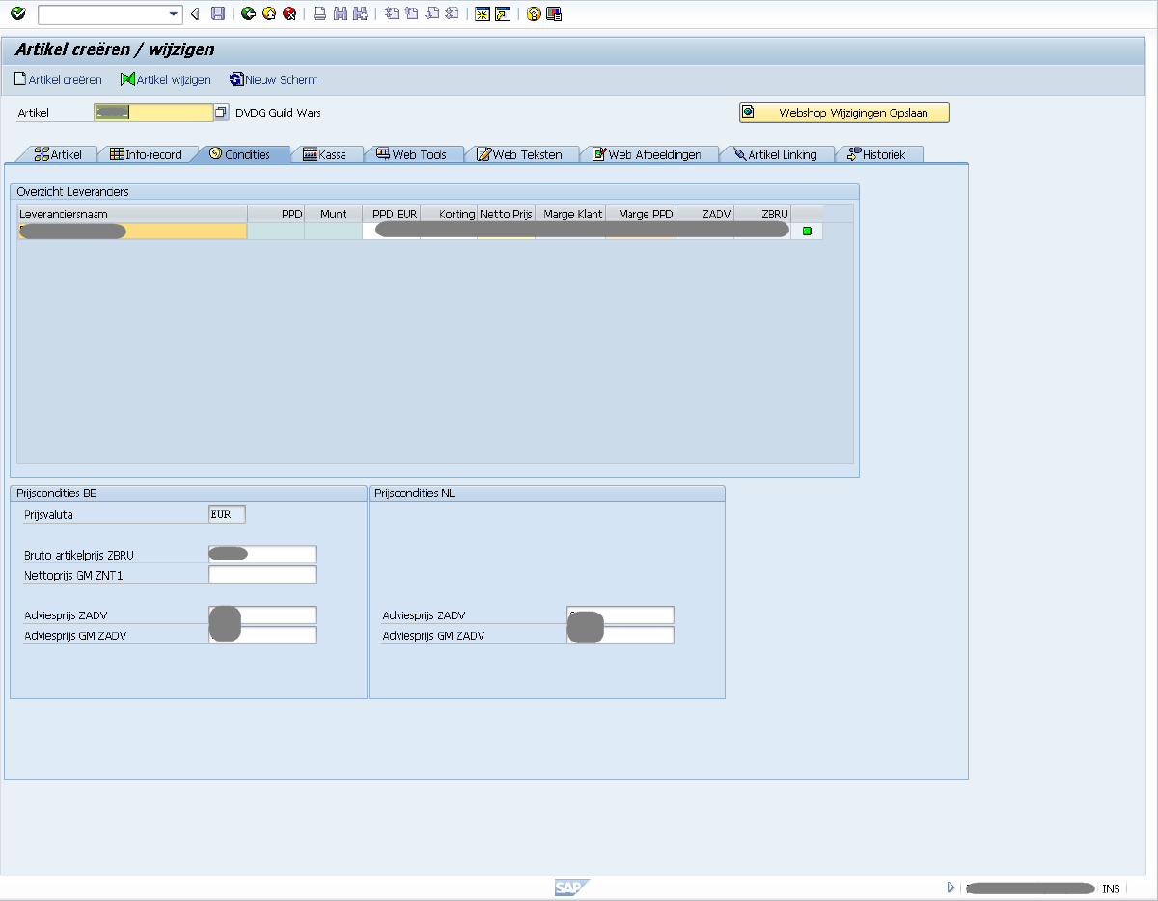Open the Help question mark icon
1158x901 pixels.
pos(534,14)
